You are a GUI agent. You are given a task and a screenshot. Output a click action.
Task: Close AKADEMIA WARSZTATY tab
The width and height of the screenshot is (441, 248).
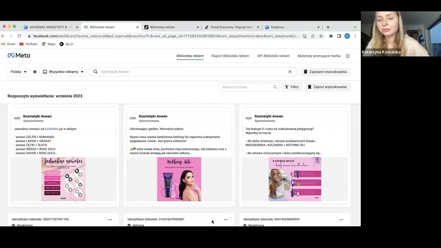(x=77, y=27)
